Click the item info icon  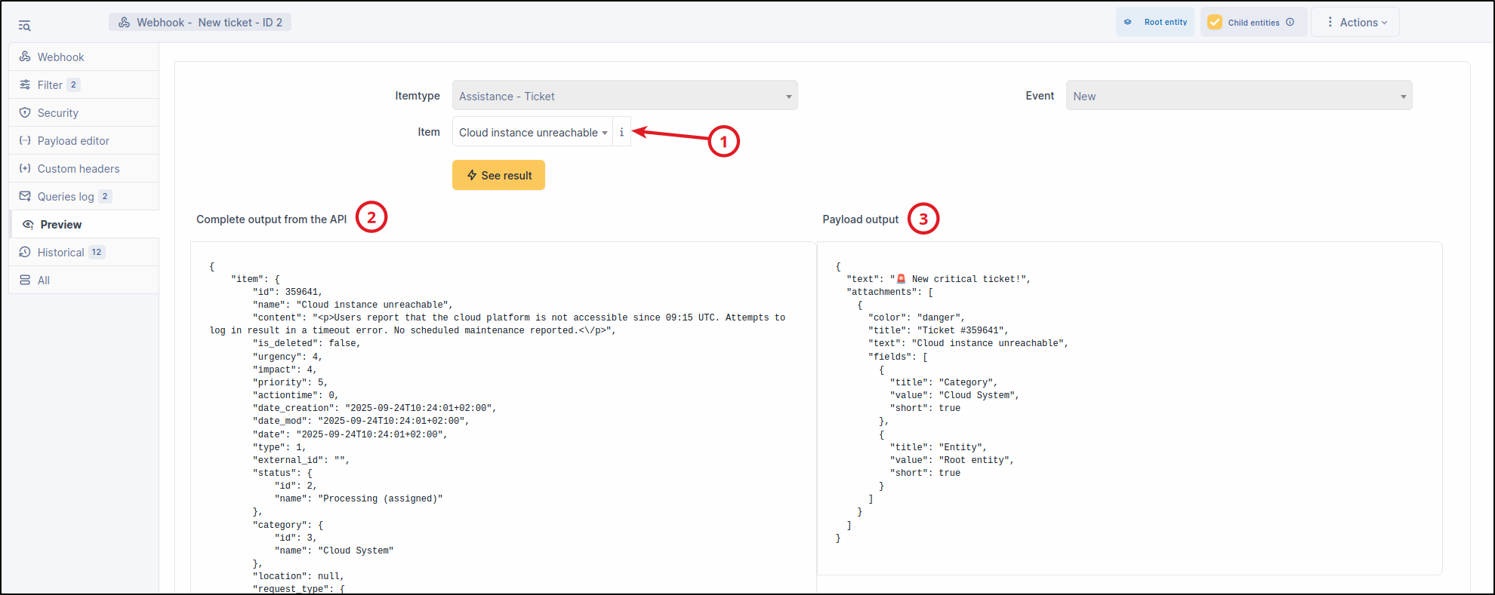click(x=621, y=132)
